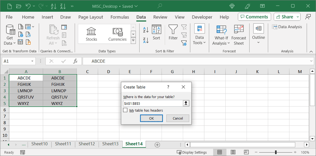Add a new sheet with plus icon
Image resolution: width=316 pixels, height=156 pixels.
[157, 145]
